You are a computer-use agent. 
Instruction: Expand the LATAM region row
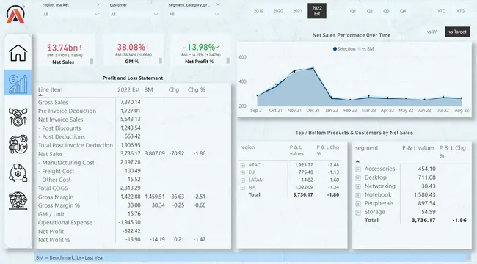point(243,180)
